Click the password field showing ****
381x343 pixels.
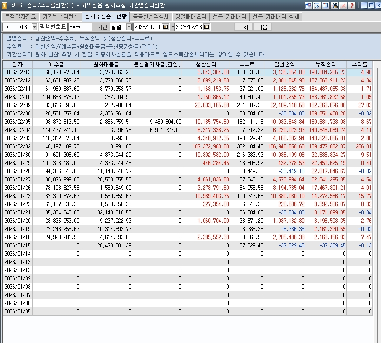tap(80, 27)
